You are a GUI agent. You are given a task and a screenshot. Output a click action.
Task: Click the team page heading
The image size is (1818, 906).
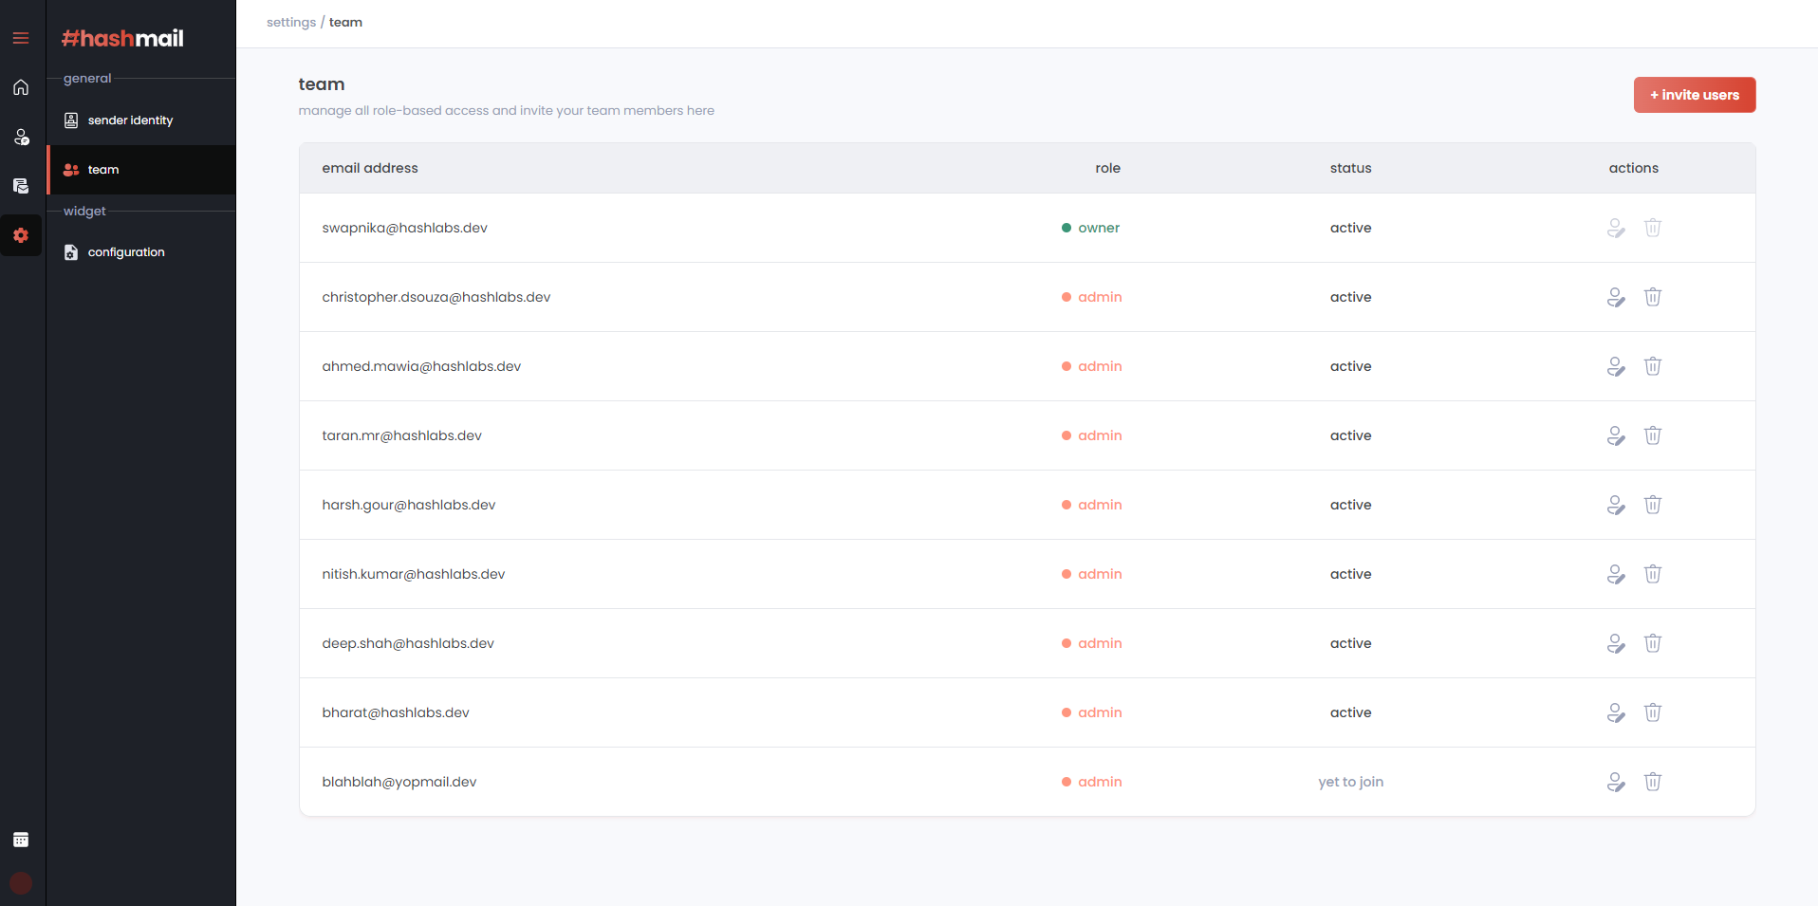(322, 84)
